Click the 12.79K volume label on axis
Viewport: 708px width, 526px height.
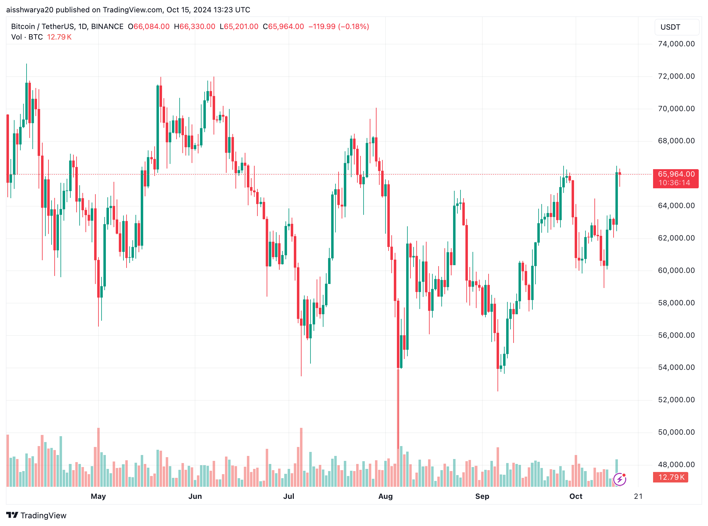click(670, 477)
